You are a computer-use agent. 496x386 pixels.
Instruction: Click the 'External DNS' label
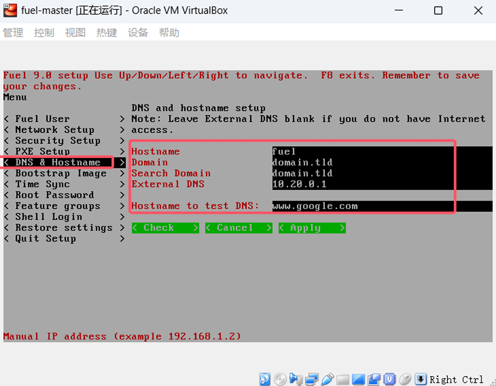[168, 184]
